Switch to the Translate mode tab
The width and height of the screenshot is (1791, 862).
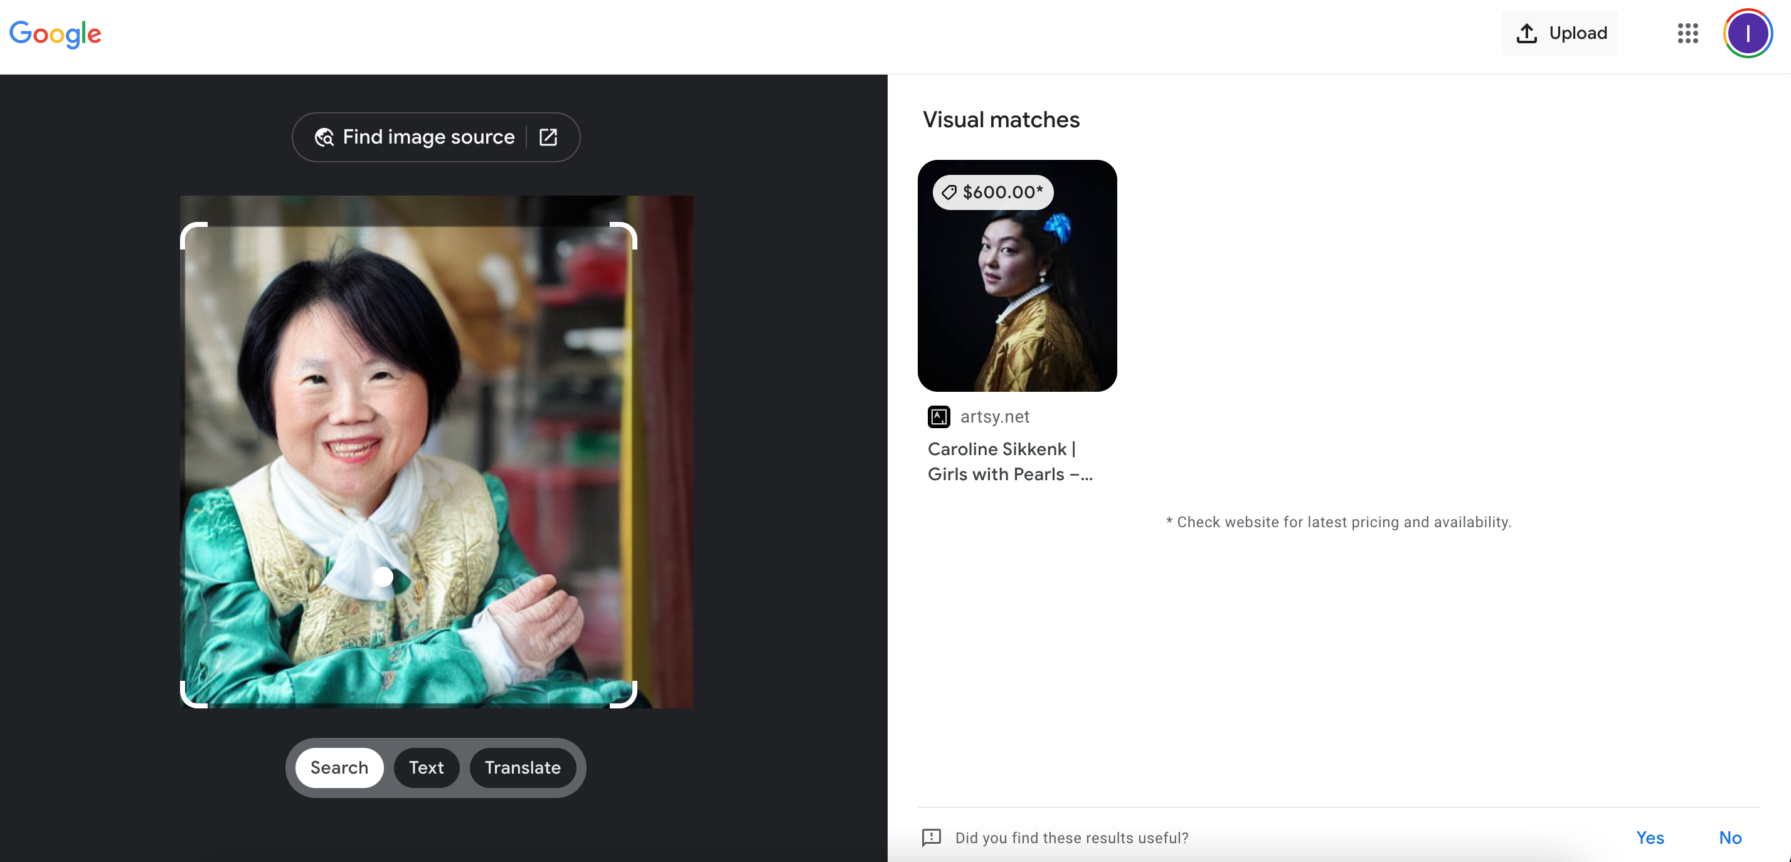pos(522,767)
